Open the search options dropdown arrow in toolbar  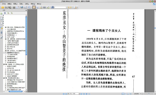pos(77,7)
